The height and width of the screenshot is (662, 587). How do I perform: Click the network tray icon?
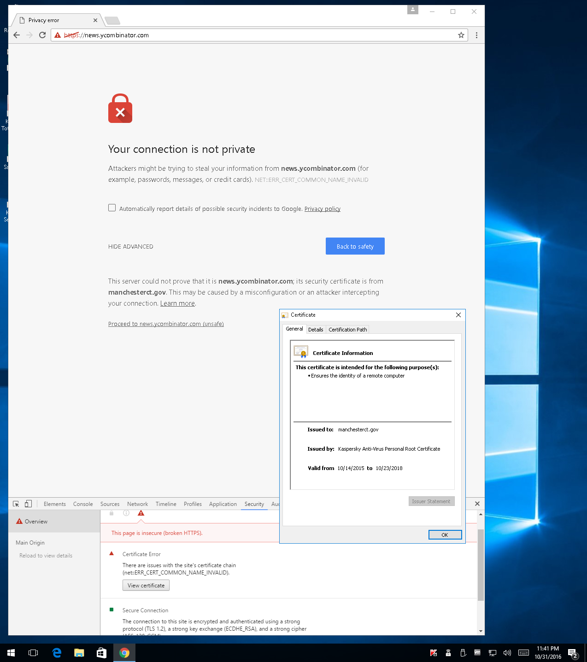coord(493,653)
